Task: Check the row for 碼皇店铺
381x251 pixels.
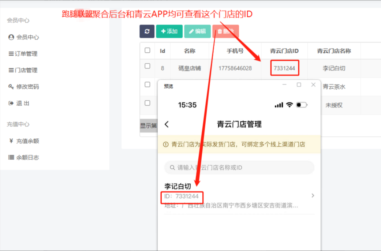Action: point(147,66)
